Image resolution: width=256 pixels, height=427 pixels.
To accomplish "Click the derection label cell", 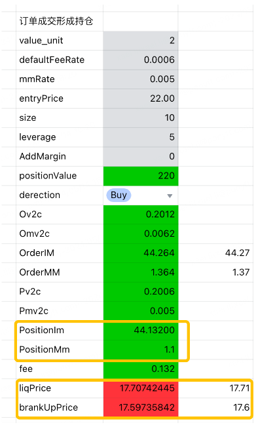I will click(x=60, y=195).
